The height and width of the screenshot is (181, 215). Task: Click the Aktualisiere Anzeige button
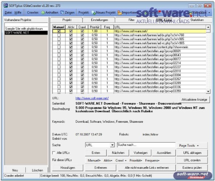pos(194,100)
